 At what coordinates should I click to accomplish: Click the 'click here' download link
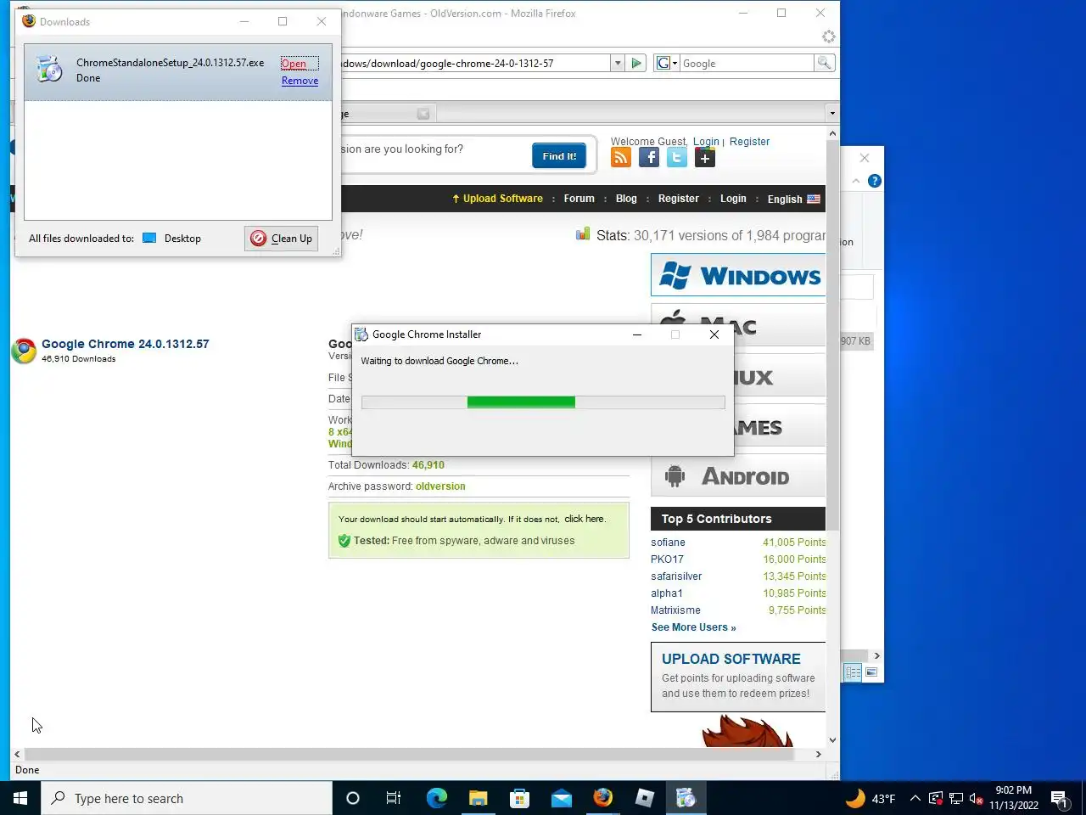tap(585, 519)
